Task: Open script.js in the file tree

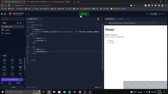Action: coord(13,30)
